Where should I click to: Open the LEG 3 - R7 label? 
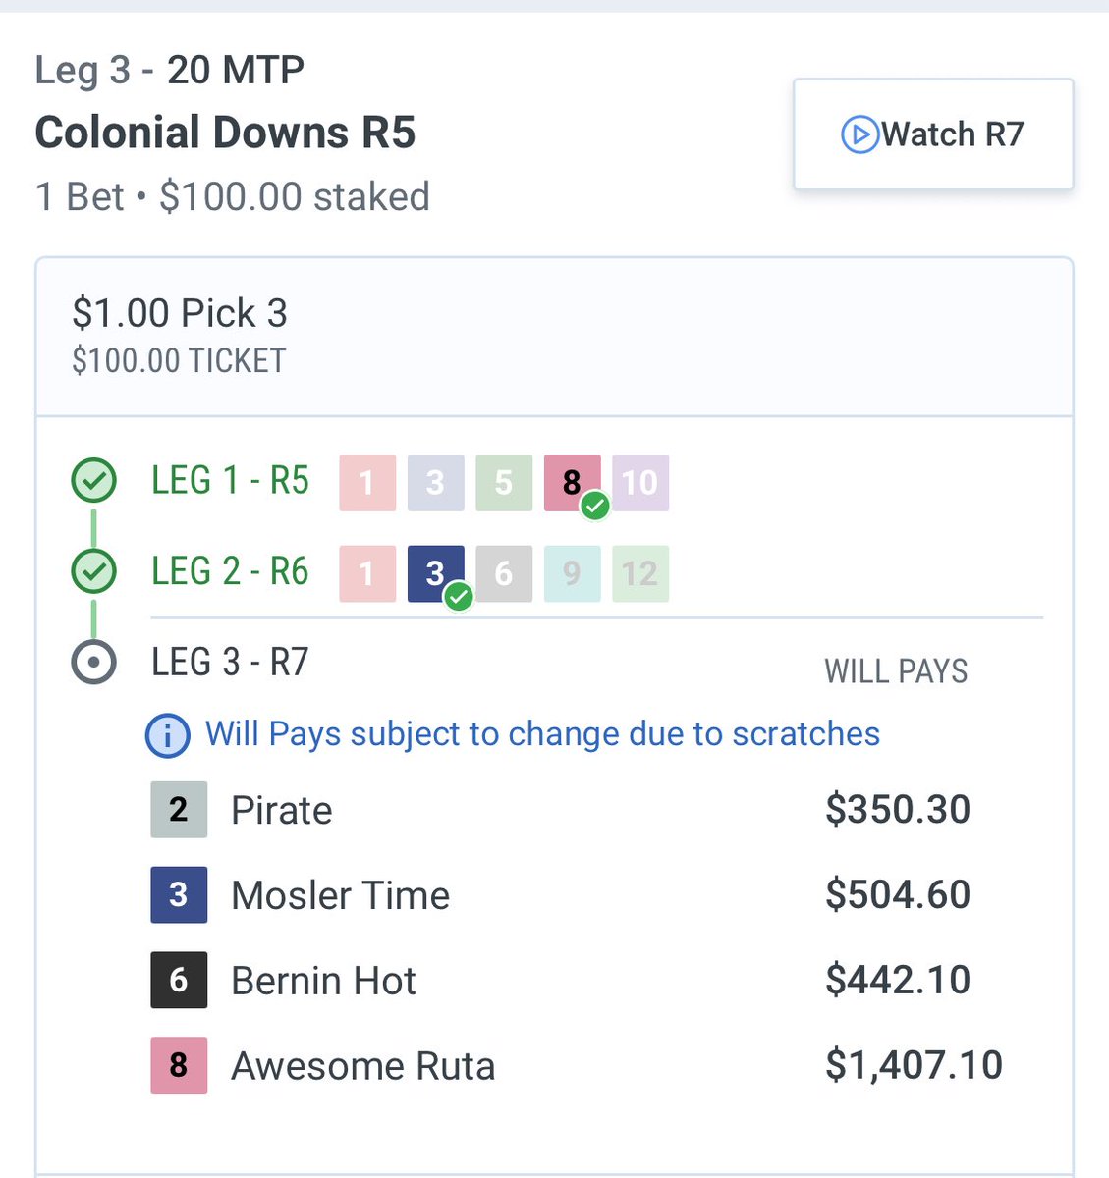230,663
